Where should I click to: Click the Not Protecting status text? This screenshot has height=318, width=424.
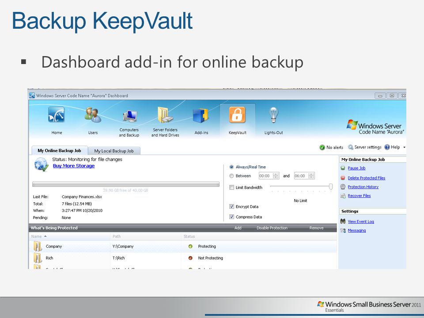210,258
